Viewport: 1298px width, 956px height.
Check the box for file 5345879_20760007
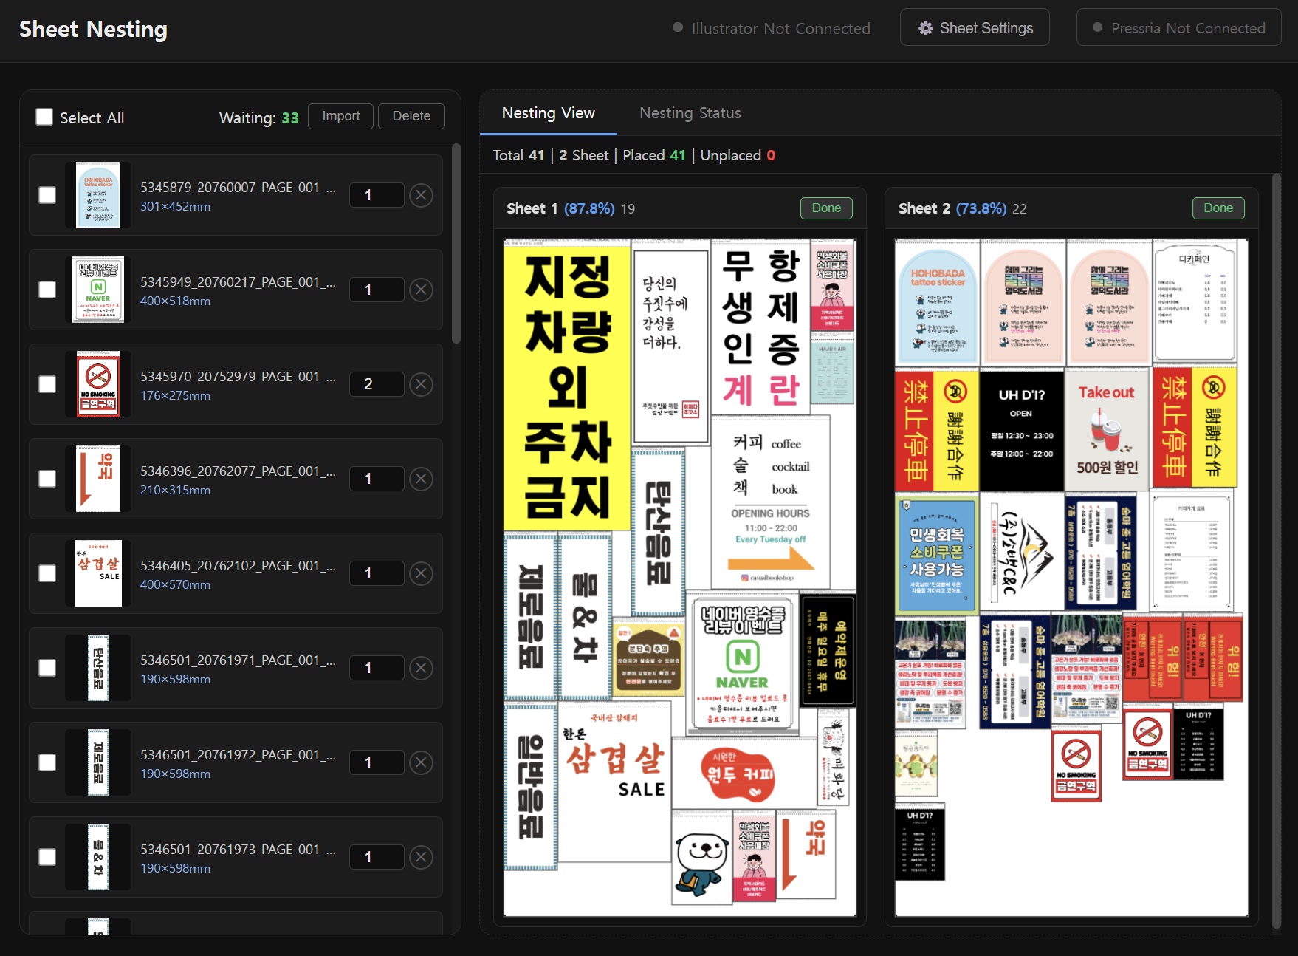pos(47,195)
